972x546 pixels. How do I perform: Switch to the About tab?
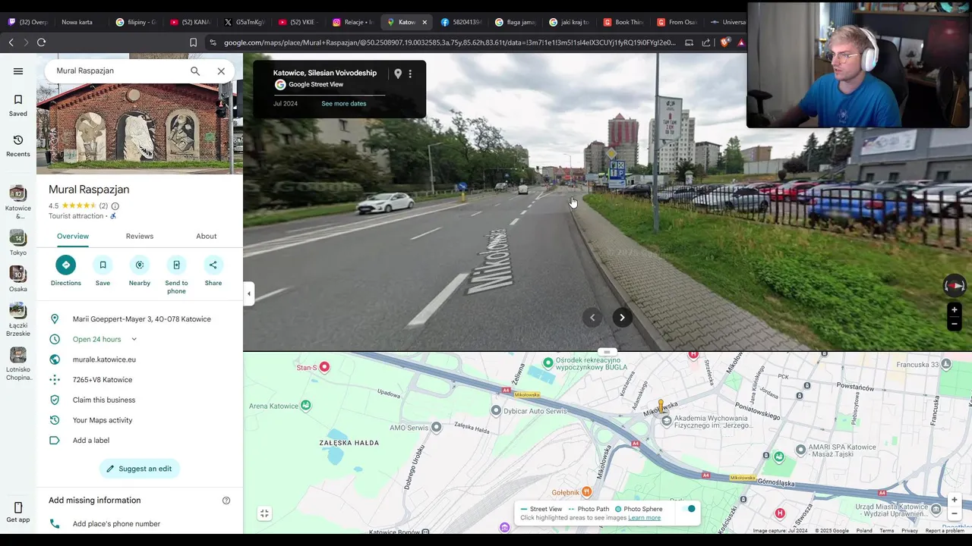[207, 237]
